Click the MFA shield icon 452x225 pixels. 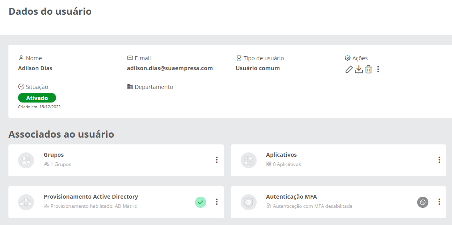point(249,202)
